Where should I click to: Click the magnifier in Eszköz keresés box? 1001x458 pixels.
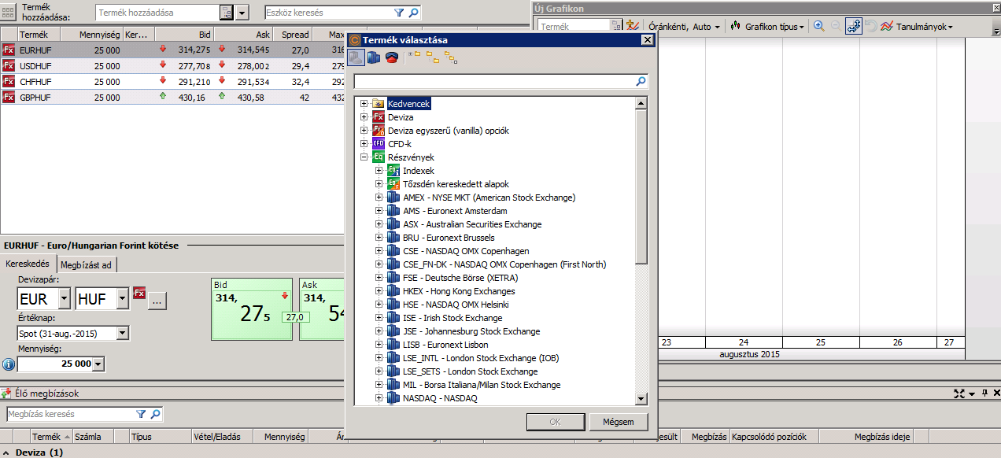click(x=413, y=13)
